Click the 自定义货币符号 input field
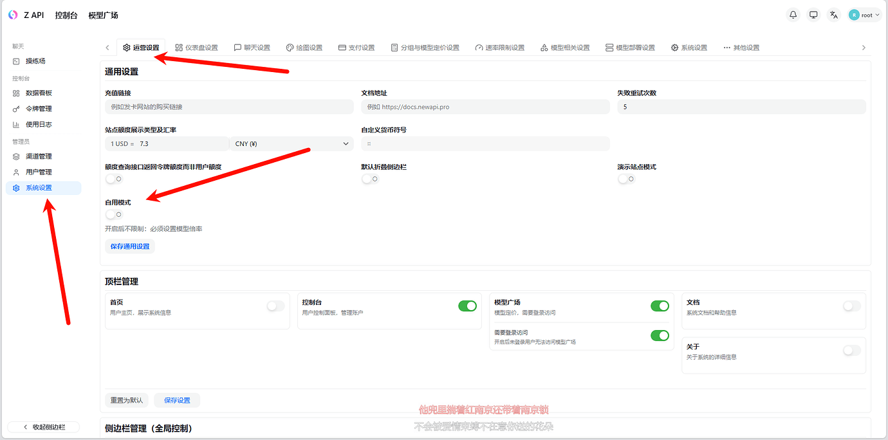 click(485, 144)
